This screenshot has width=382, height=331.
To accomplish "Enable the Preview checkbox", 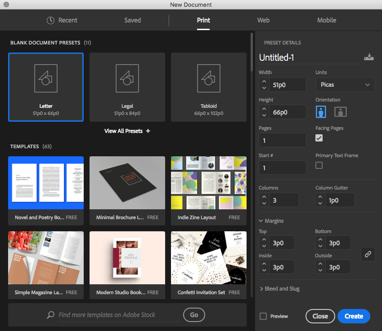I will [263, 316].
